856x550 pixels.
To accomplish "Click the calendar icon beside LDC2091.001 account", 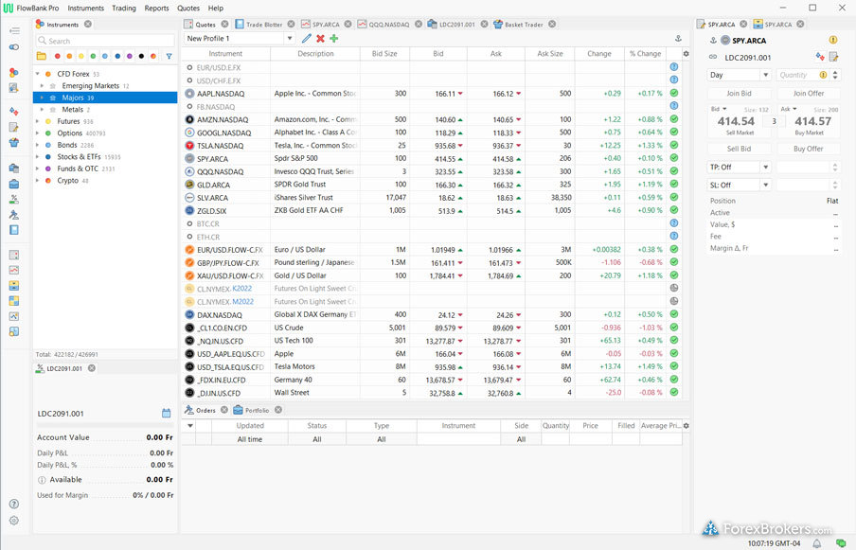I will (x=167, y=413).
